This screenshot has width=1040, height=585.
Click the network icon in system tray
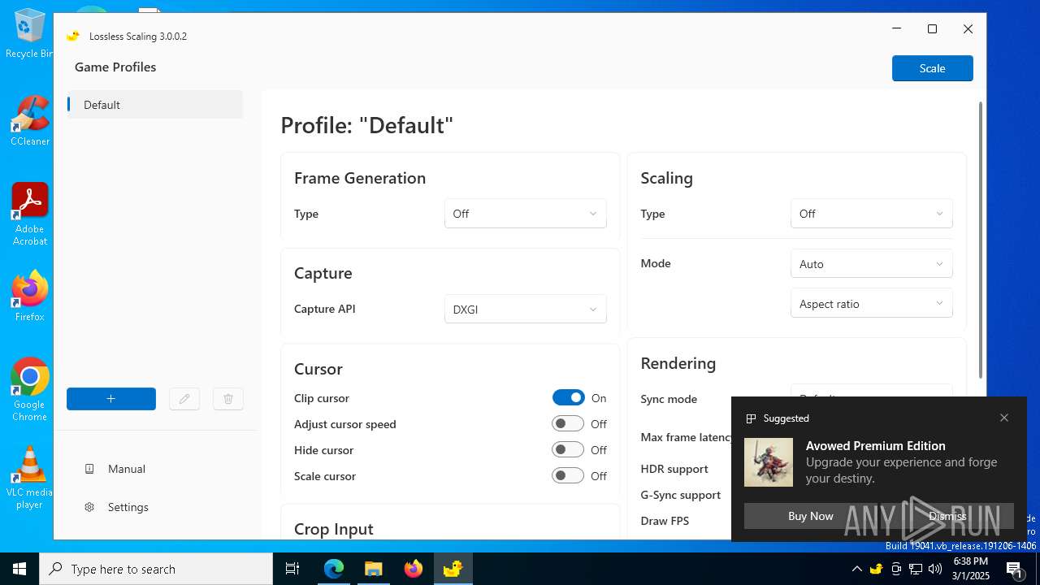(x=916, y=569)
